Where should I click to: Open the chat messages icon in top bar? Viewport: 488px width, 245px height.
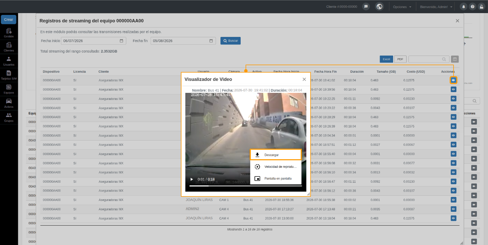click(366, 7)
